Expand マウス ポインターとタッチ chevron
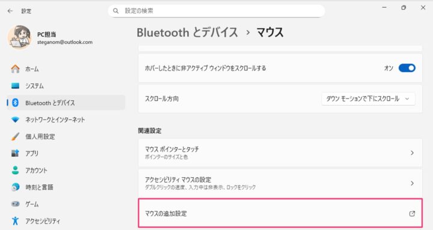 [412, 153]
